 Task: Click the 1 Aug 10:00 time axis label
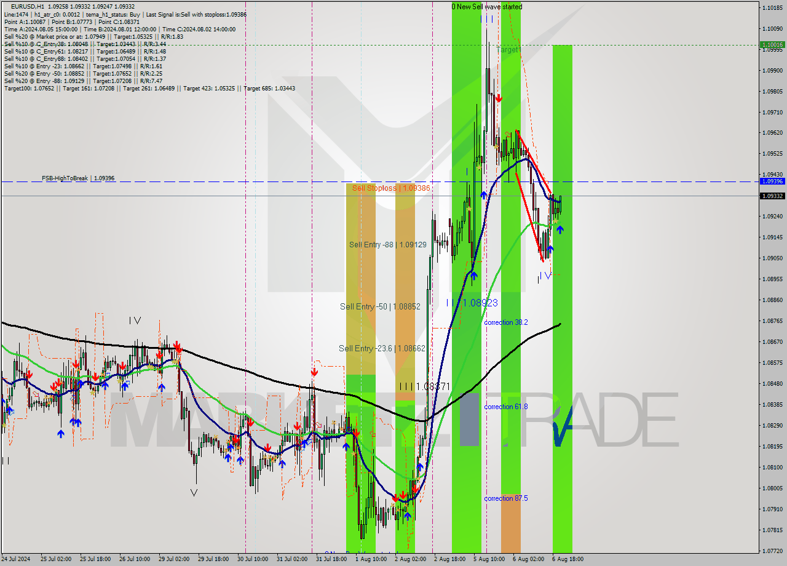point(371,559)
